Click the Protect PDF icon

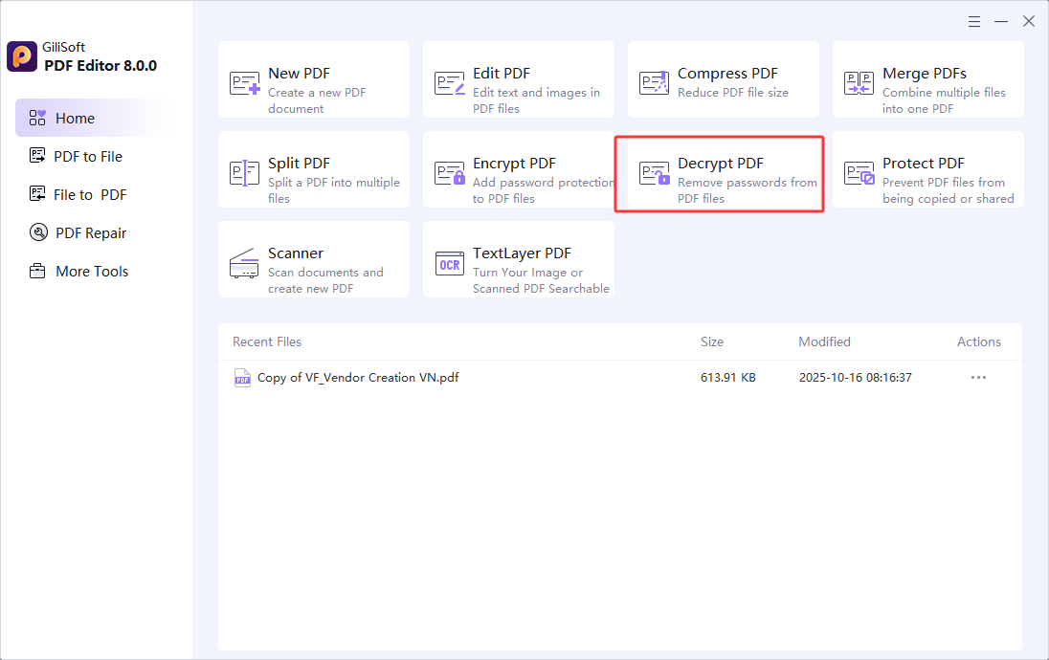pos(859,173)
